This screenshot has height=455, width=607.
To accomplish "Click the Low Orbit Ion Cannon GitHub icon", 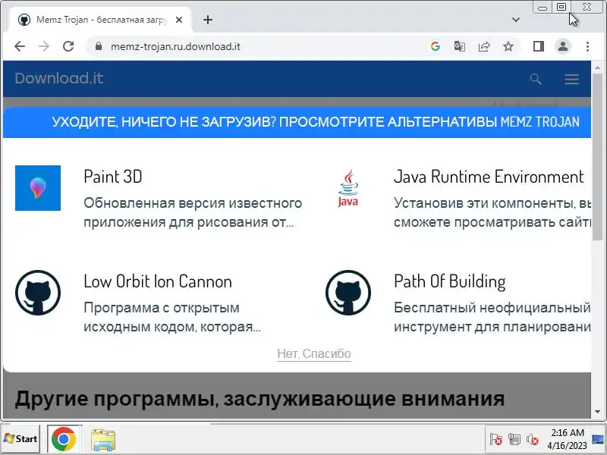I will [38, 293].
